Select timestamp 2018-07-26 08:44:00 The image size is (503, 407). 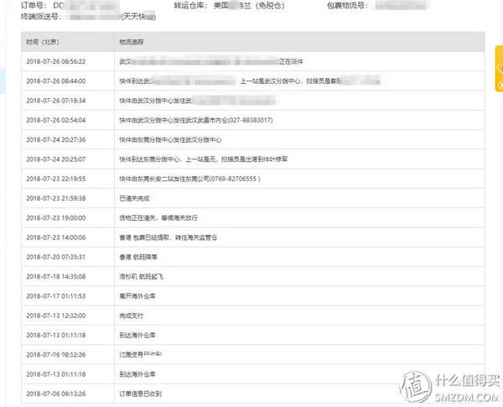coord(56,81)
